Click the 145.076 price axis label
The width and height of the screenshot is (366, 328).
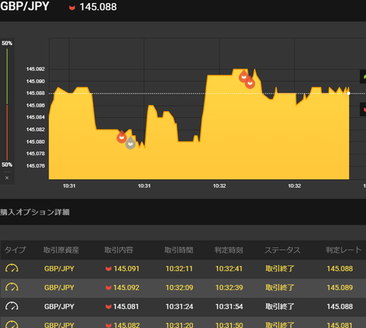[x=36, y=166]
